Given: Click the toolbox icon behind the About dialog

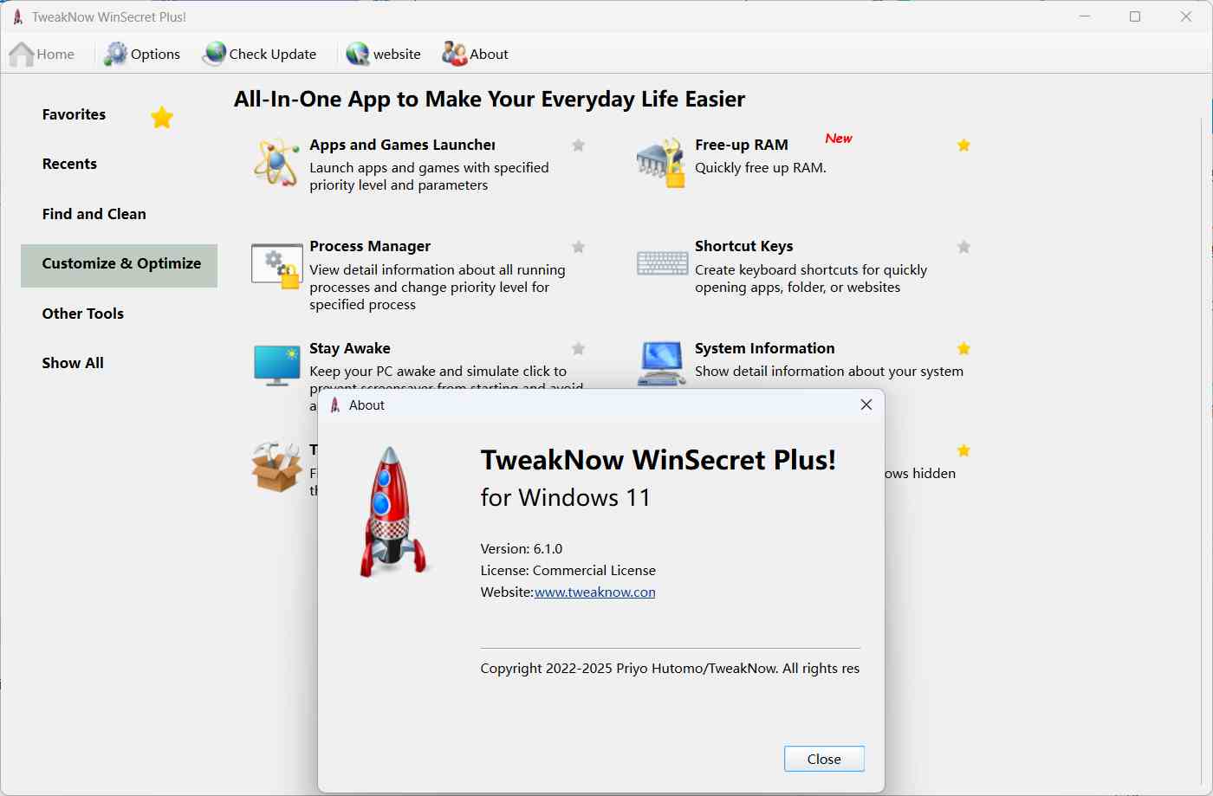Looking at the screenshot, I should 277,467.
